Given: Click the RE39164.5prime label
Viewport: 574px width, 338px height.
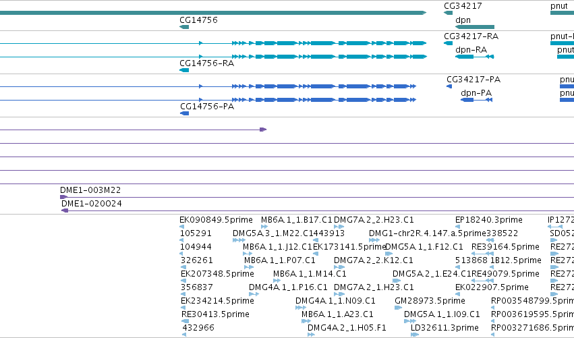Looking at the screenshot, I should coord(505,247).
